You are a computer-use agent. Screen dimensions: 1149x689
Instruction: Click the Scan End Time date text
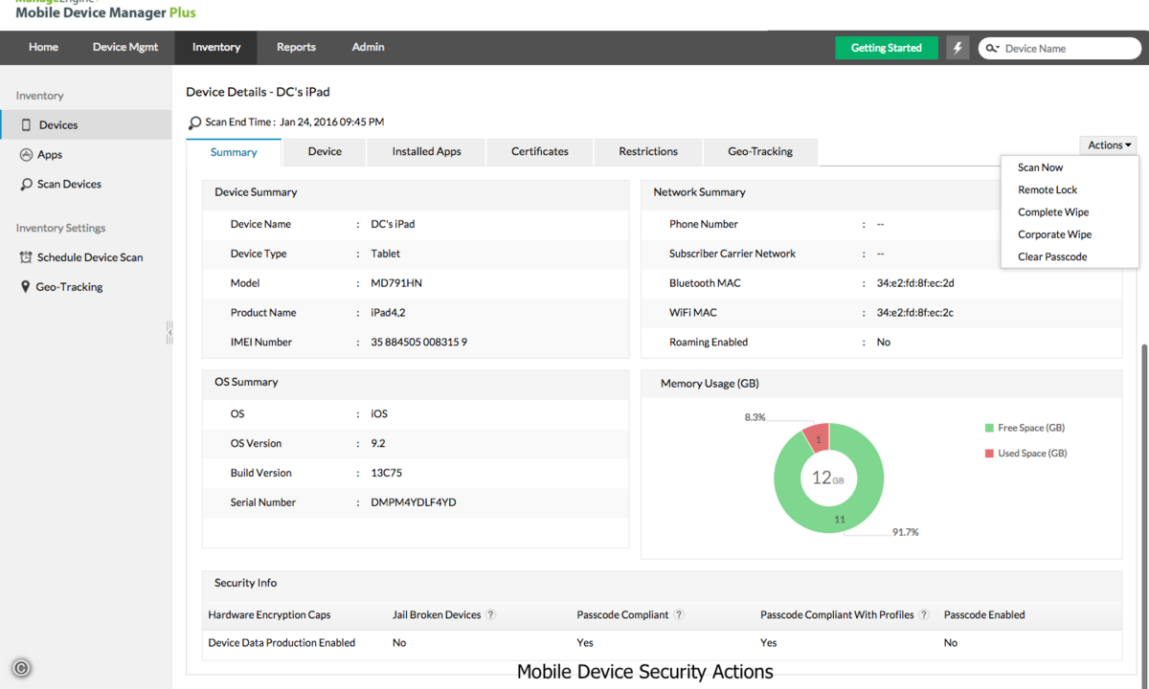tap(332, 122)
